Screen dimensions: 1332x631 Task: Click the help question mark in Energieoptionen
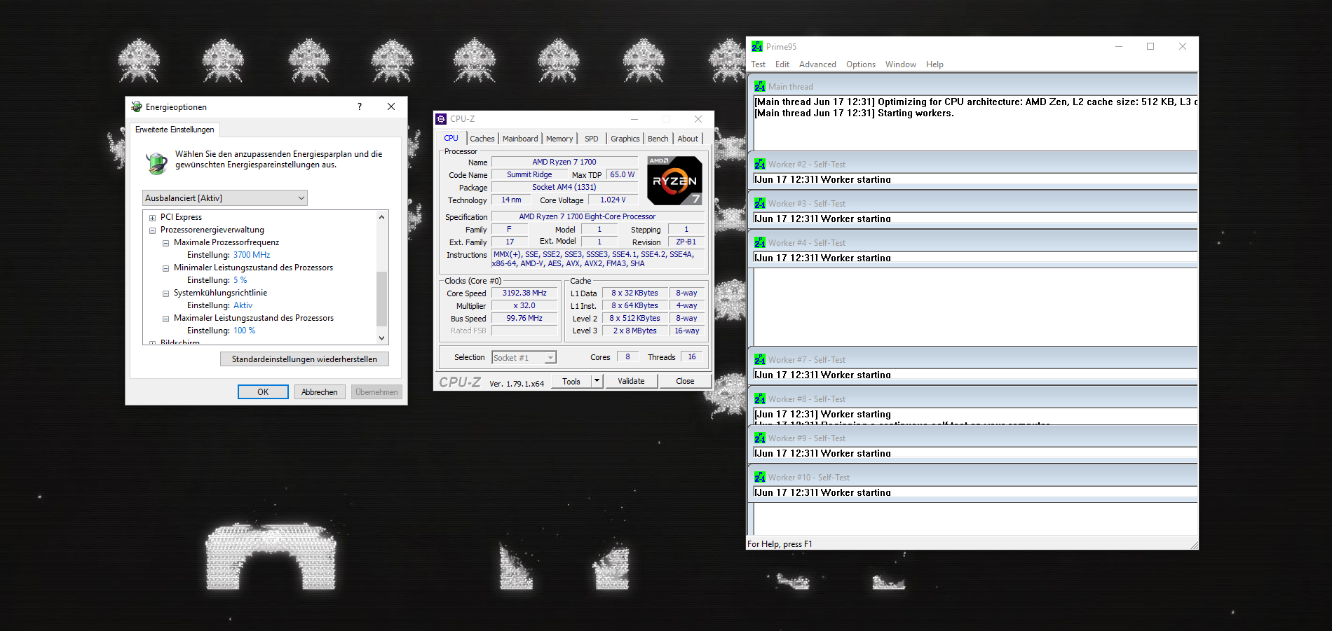point(360,106)
